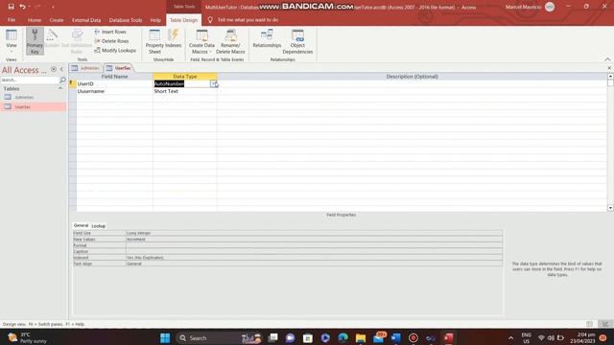The width and height of the screenshot is (614, 345).
Task: Open the External Data tab
Action: click(86, 20)
